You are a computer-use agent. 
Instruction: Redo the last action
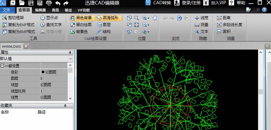66,3
